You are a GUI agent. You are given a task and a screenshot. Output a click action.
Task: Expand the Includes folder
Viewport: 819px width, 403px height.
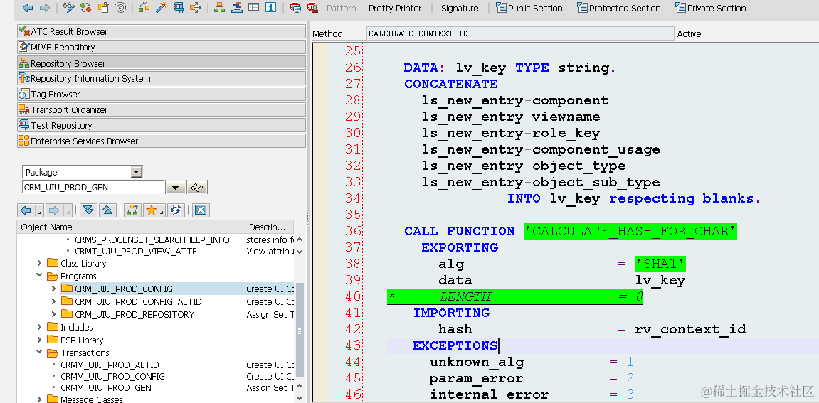pos(39,327)
